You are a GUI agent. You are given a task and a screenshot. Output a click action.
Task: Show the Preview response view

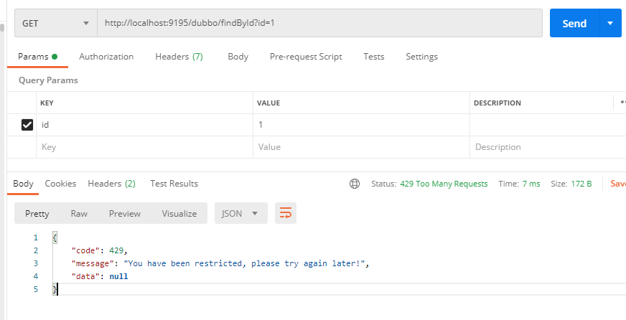tap(125, 213)
